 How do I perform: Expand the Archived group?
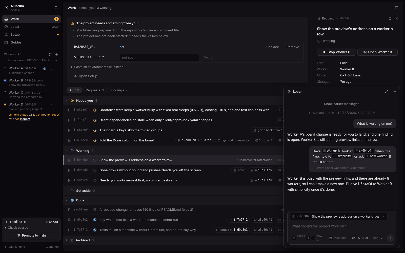point(67,240)
